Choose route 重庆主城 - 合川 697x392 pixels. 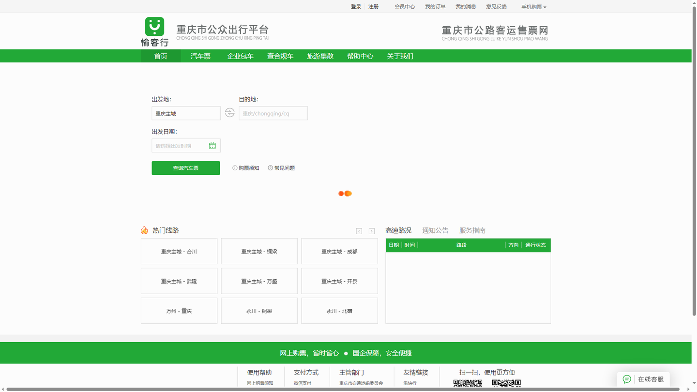coord(179,251)
